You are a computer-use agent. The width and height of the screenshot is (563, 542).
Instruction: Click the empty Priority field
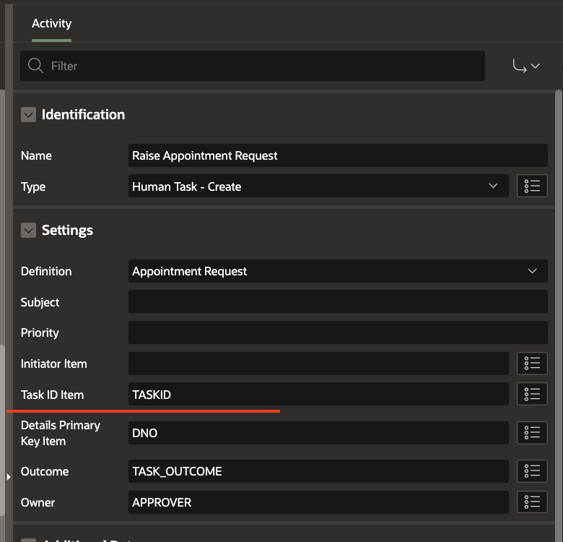[x=337, y=332]
